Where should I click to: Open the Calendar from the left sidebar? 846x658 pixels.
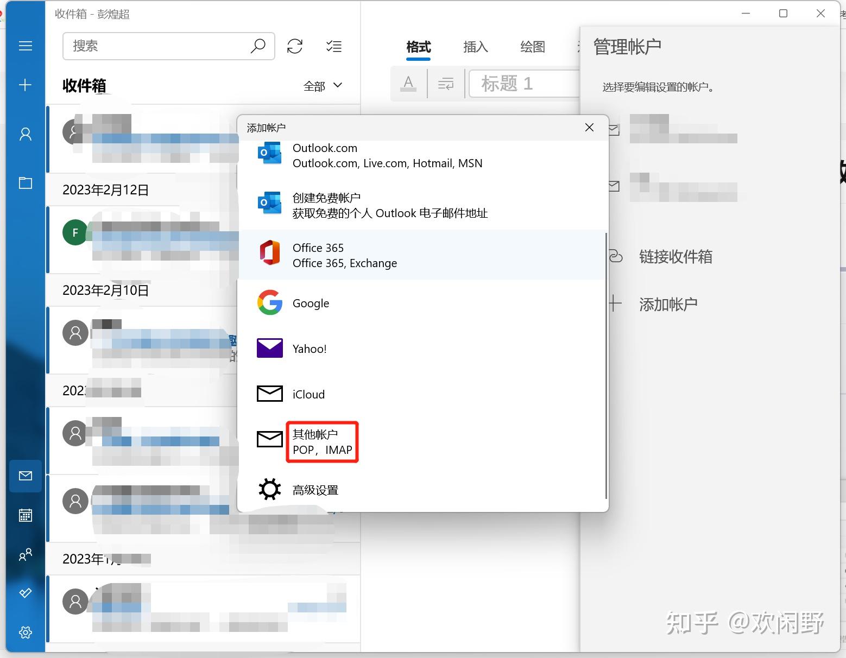(x=25, y=515)
